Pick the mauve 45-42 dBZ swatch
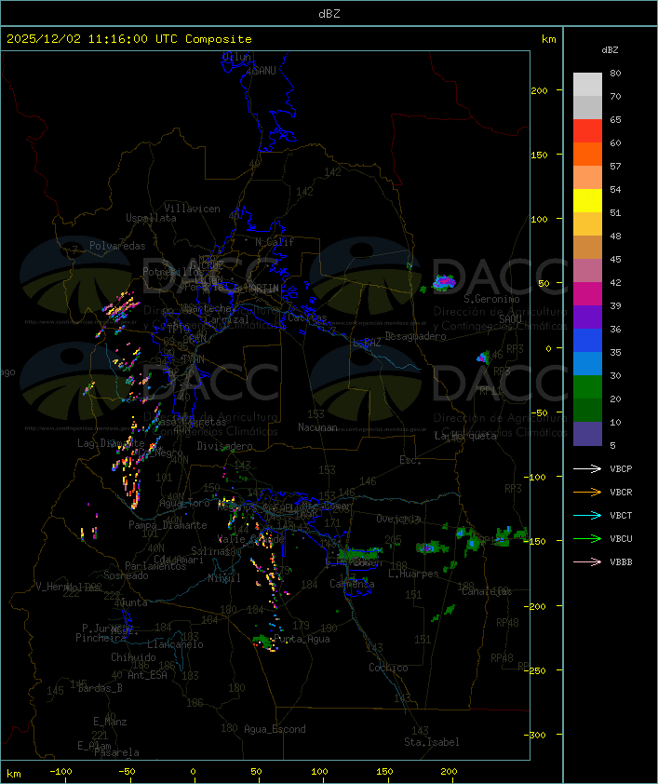This screenshot has width=658, height=784. click(587, 271)
